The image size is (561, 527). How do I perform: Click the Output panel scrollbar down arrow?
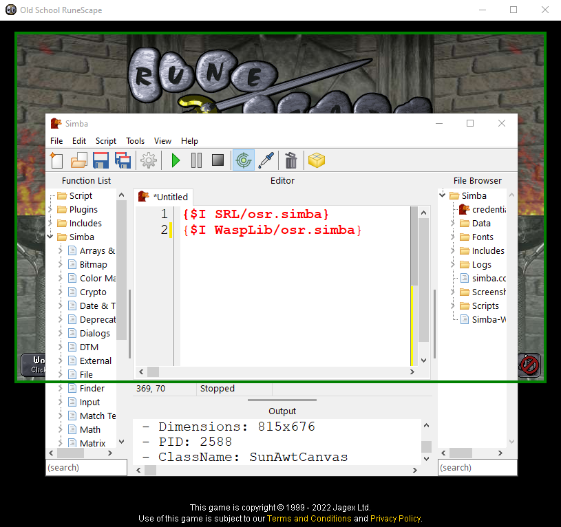click(426, 459)
